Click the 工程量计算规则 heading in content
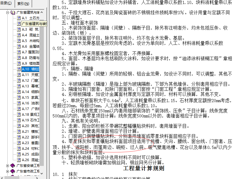 pos(144,168)
